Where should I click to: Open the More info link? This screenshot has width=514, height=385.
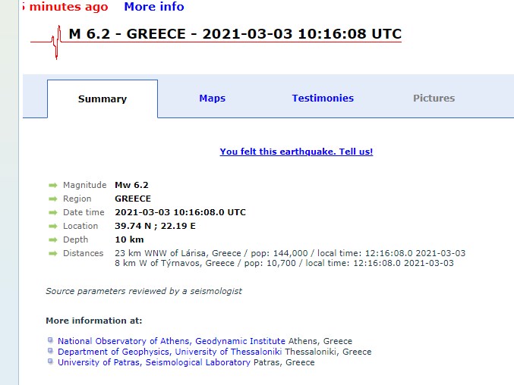click(154, 7)
